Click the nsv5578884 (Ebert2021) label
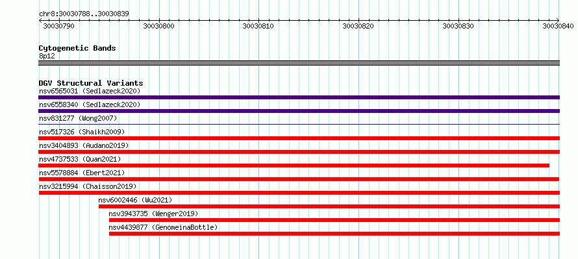This screenshot has height=259, width=578. click(x=82, y=173)
